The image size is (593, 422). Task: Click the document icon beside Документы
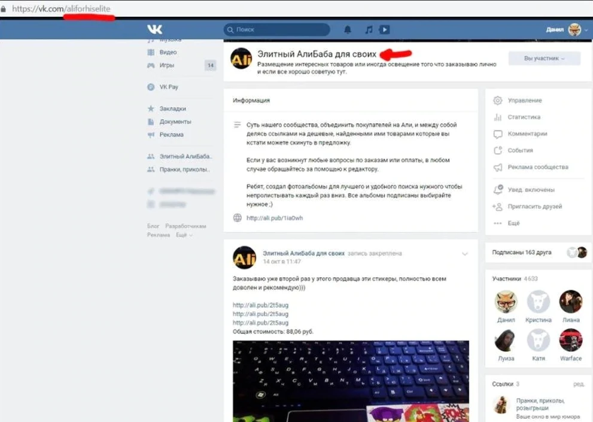pyautogui.click(x=151, y=122)
